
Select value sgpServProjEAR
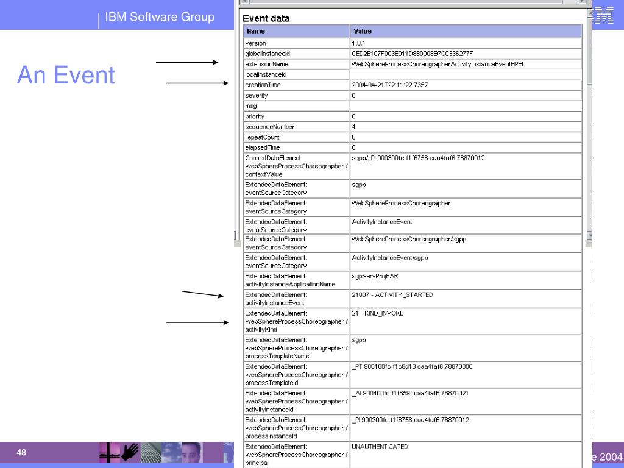375,276
